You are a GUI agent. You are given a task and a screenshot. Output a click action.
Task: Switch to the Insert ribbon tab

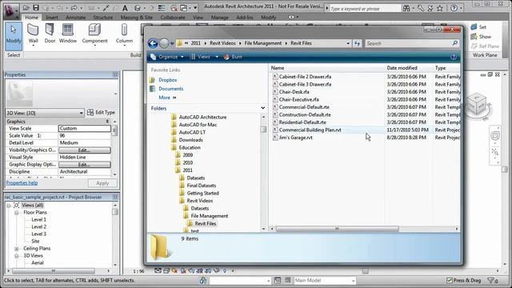(x=51, y=18)
